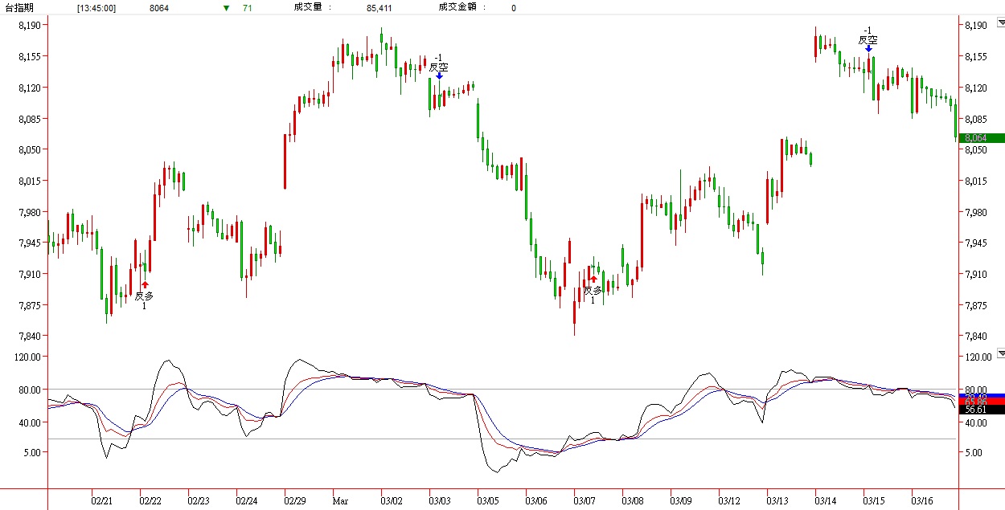
Task: Click the Mar month label on the time axis
Action: point(340,501)
